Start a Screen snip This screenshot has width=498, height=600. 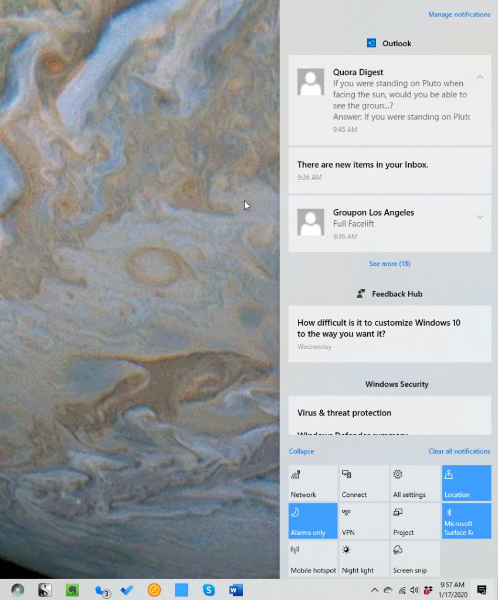(415, 559)
